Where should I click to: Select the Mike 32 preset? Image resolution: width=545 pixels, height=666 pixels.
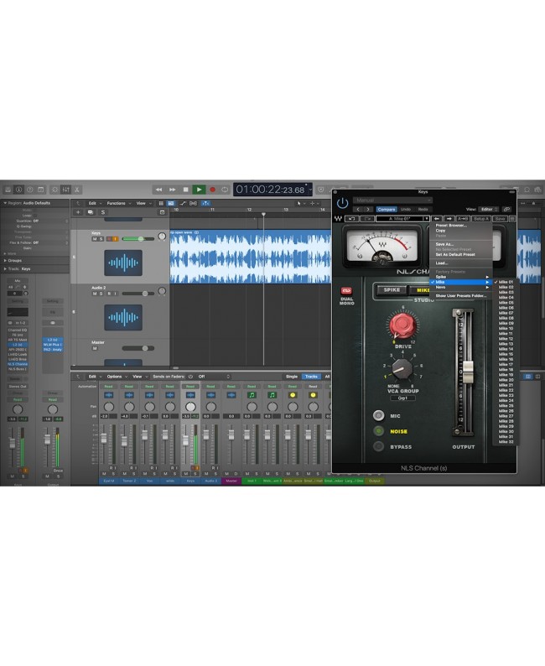pos(506,442)
